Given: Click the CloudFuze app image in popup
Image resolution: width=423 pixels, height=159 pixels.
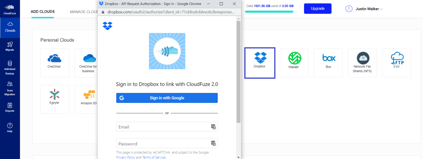Looking at the screenshot, I should pos(167,51).
